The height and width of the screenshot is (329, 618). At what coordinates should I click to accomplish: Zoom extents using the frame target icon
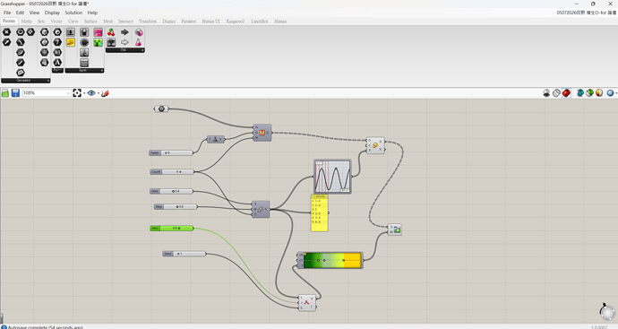point(77,93)
